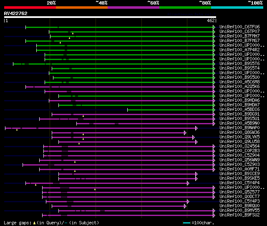The height and width of the screenshot is (226, 267).
Task: Select the UniRef100_C5Y4P4 label
Action: pyautogui.click(x=239, y=183)
